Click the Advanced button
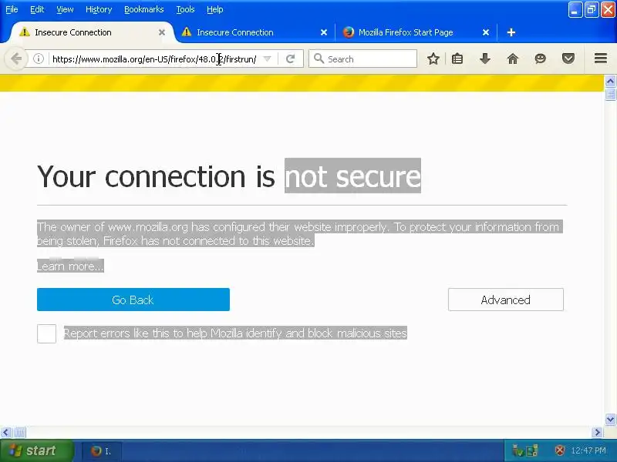The width and height of the screenshot is (617, 462). tap(506, 300)
